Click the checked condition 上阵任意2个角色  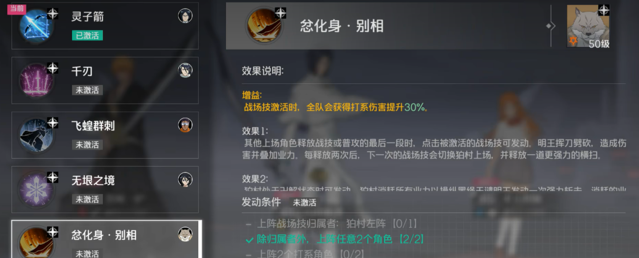pyautogui.click(x=335, y=239)
